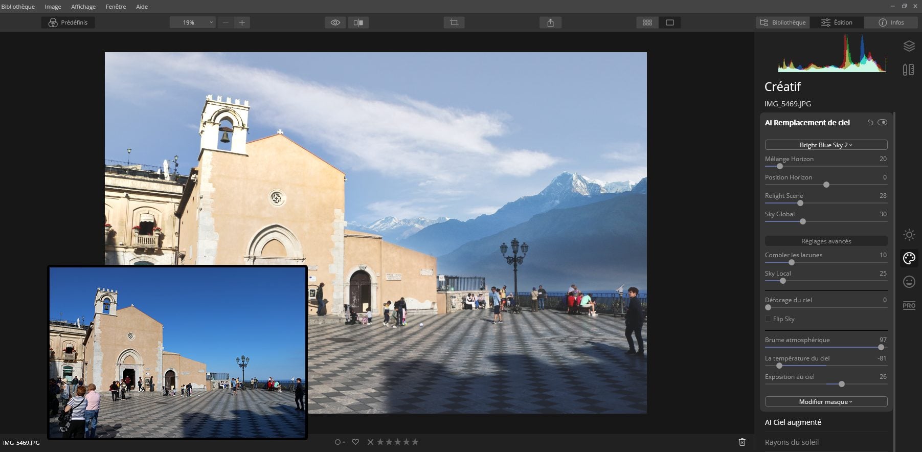The image size is (922, 452).
Task: Open the Aide menu
Action: (142, 7)
